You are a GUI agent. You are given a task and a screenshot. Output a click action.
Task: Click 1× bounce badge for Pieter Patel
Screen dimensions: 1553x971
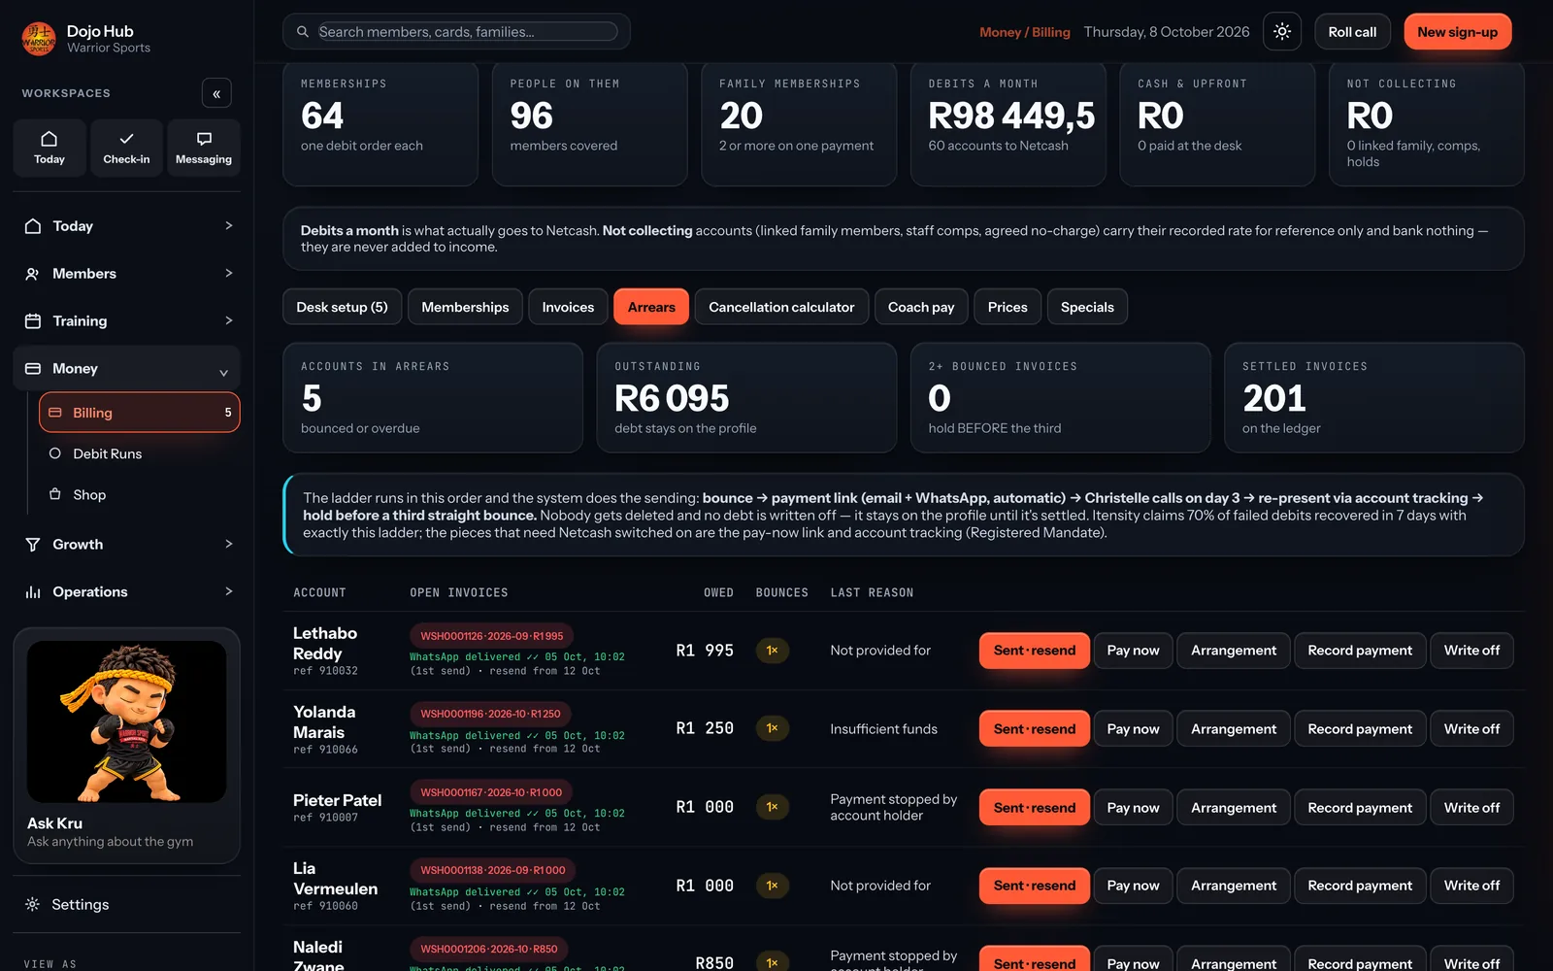pyautogui.click(x=772, y=807)
